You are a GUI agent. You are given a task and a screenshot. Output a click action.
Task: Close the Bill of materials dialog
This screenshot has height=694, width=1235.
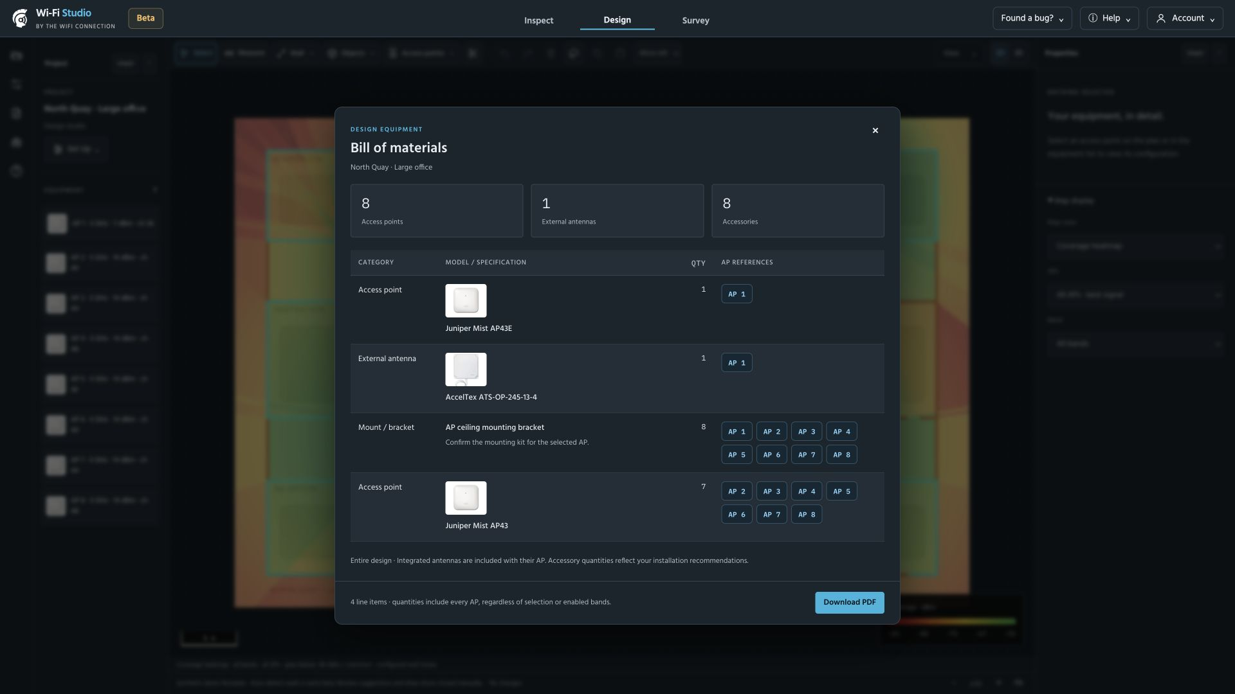click(875, 130)
